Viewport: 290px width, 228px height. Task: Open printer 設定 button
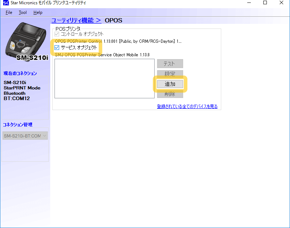pos(170,74)
